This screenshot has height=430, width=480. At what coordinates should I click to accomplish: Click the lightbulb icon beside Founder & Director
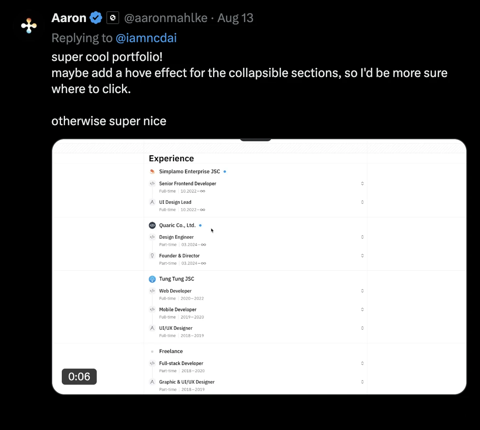click(152, 256)
